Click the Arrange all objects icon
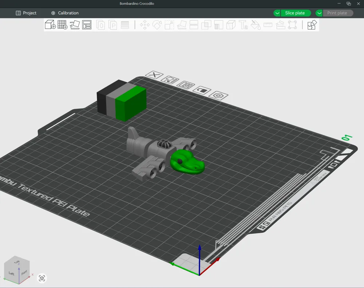 (x=87, y=25)
